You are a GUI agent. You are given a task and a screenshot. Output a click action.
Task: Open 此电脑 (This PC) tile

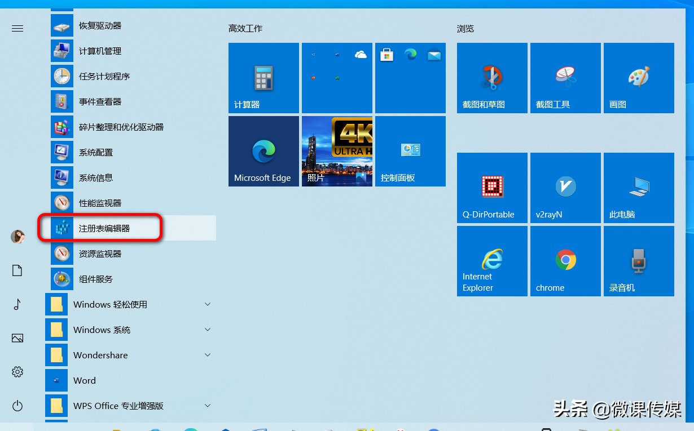pyautogui.click(x=638, y=188)
